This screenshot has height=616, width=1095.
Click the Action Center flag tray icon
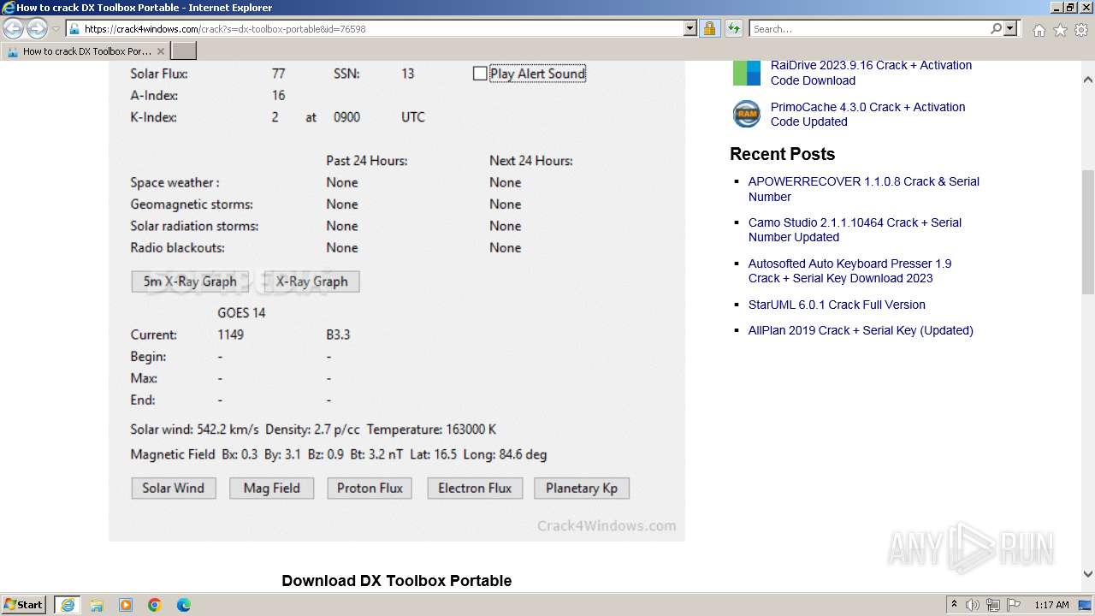point(1015,605)
